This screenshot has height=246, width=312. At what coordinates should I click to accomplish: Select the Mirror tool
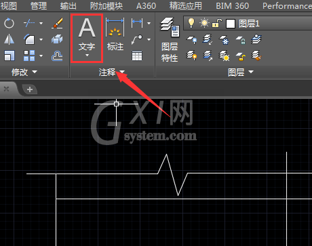pyautogui.click(x=9, y=39)
